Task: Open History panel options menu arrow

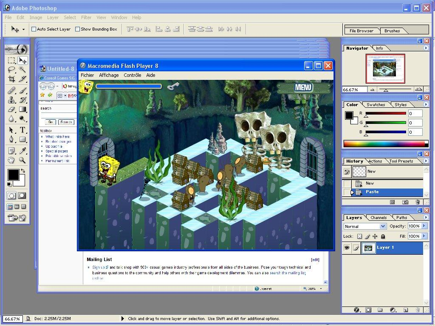Action: coord(426,161)
